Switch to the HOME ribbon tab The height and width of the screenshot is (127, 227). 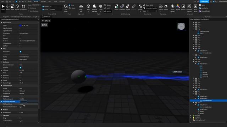coord(29,1)
